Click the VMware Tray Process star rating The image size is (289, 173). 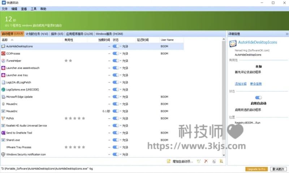click(x=75, y=147)
